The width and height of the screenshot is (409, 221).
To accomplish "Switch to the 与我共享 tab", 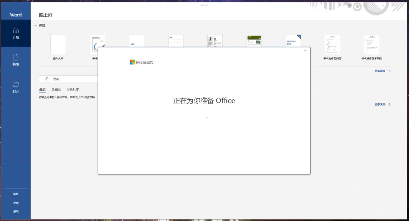I will point(72,89).
